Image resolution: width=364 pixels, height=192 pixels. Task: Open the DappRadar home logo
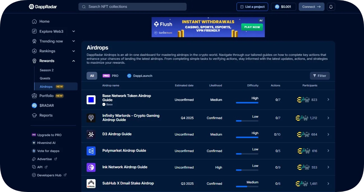43,6
